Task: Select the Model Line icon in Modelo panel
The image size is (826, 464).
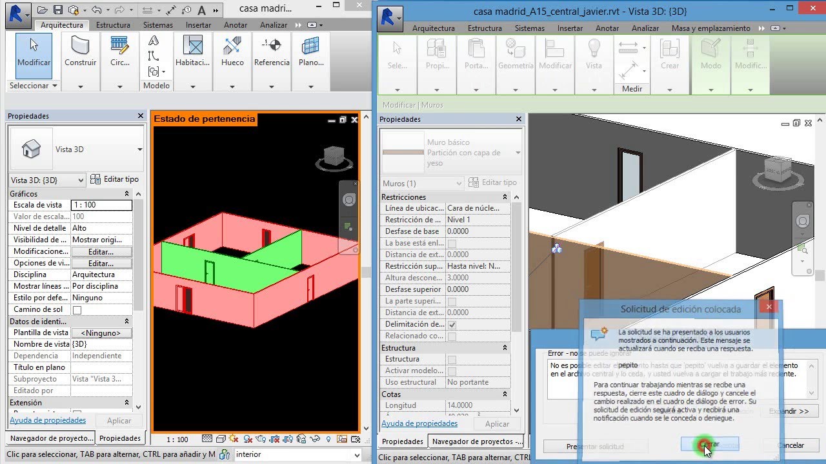Action: coord(154,56)
